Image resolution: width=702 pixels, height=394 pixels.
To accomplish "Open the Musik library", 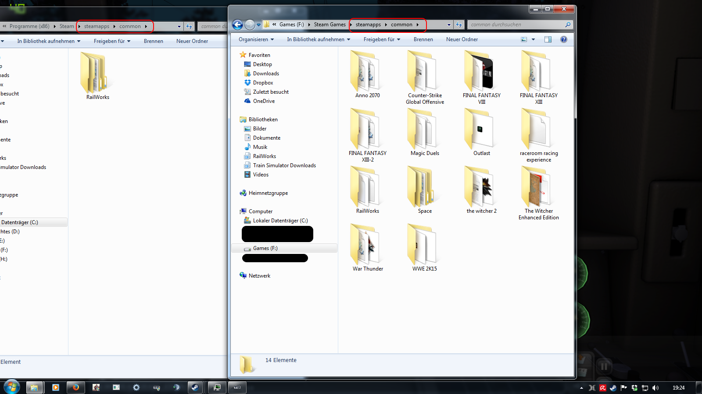I will click(260, 147).
